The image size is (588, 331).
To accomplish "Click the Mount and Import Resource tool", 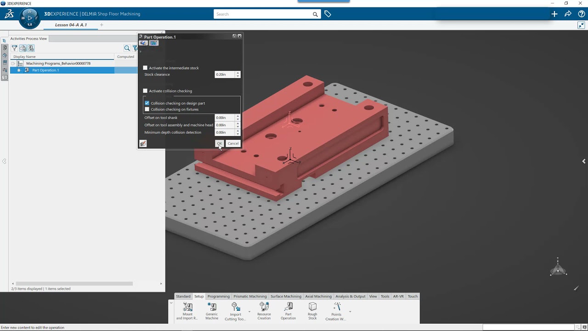I will (187, 311).
